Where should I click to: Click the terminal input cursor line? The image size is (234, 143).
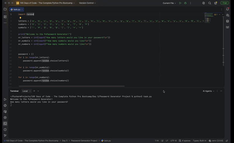coord(11,105)
